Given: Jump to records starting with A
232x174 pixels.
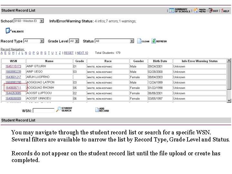Looking at the screenshot, I should (x=2, y=53).
